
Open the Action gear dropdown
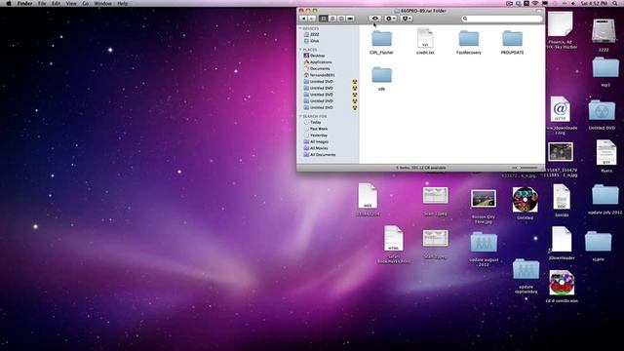390,19
